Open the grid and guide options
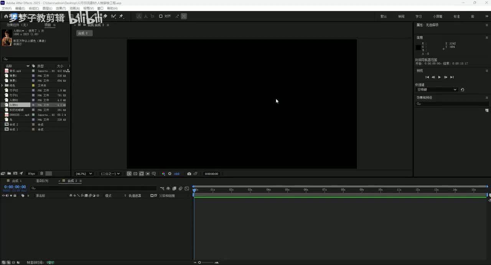Viewport: 491px width, 265px height. (154, 174)
